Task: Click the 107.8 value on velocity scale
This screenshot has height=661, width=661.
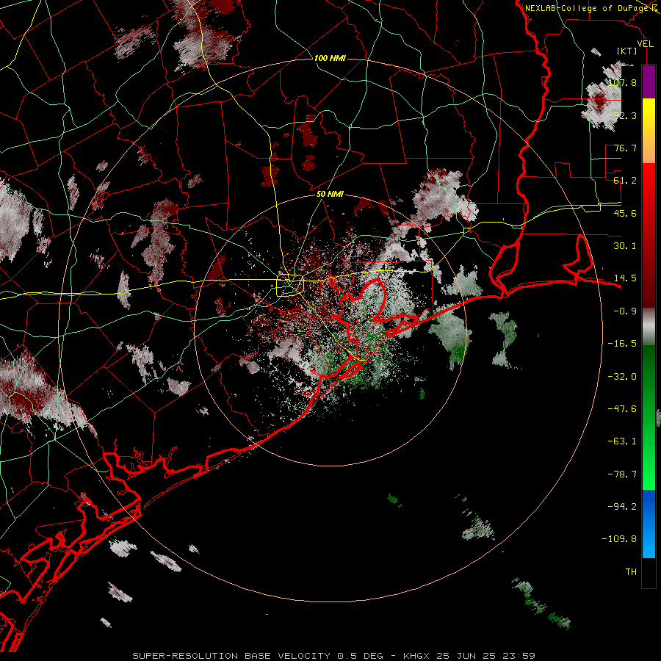Action: click(622, 82)
